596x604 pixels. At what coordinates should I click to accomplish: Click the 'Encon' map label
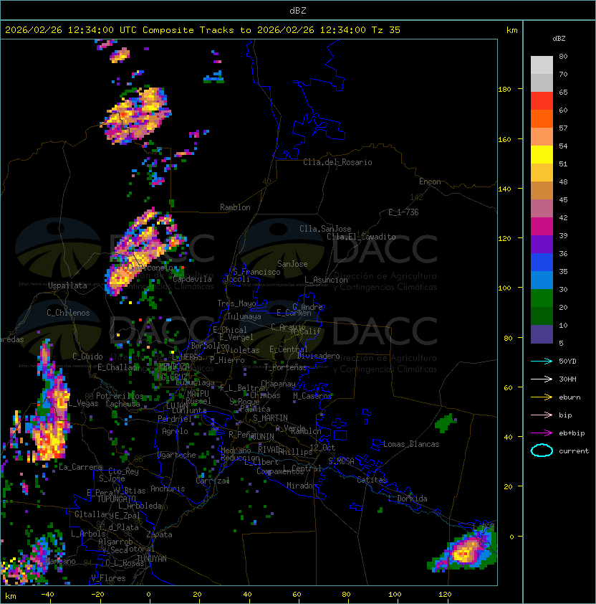coord(430,181)
